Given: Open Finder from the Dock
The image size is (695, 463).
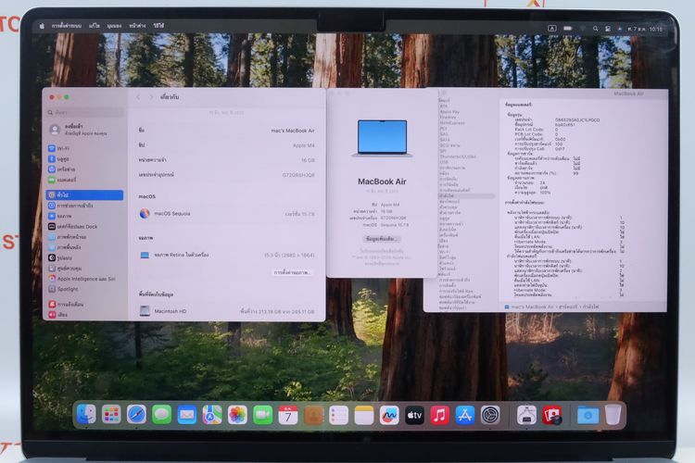Looking at the screenshot, I should [x=86, y=415].
